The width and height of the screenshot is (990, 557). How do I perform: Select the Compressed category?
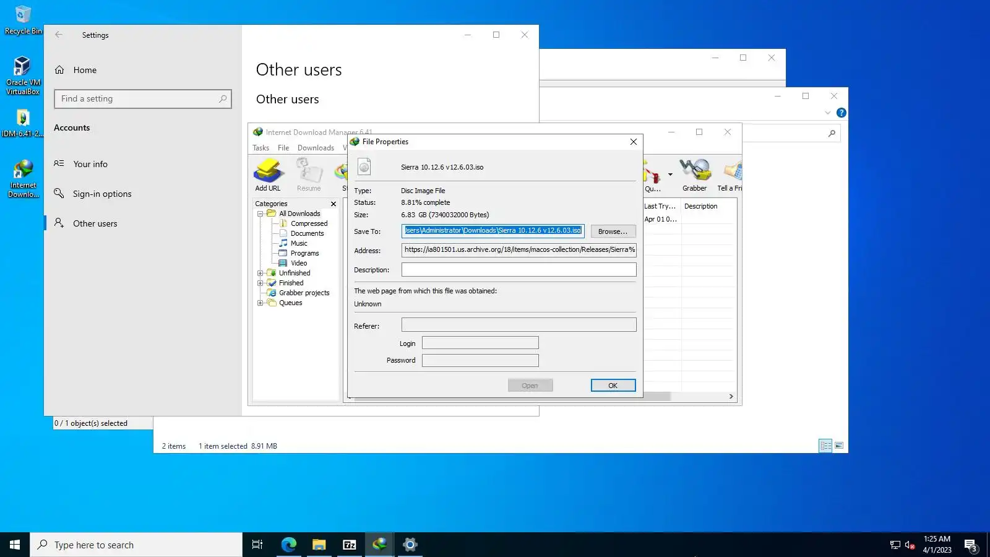tap(309, 223)
